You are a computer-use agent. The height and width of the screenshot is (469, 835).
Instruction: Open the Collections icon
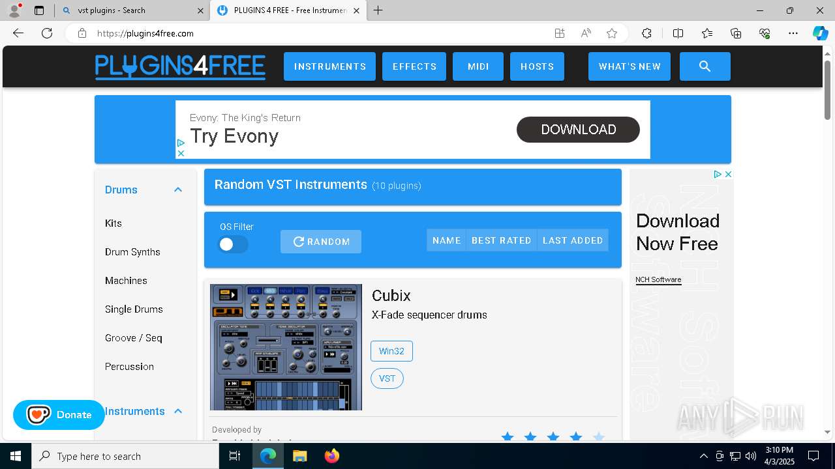click(736, 33)
